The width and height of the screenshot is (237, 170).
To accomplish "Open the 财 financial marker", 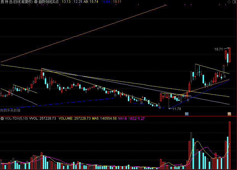I will 187,114.
